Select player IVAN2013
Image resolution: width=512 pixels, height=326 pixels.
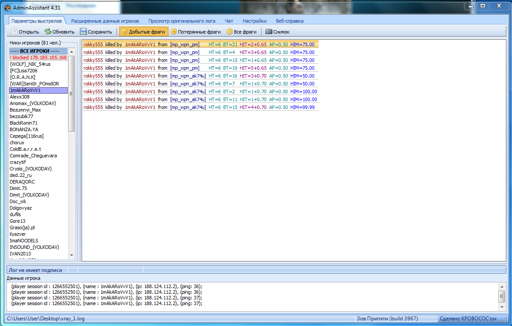click(x=38, y=254)
